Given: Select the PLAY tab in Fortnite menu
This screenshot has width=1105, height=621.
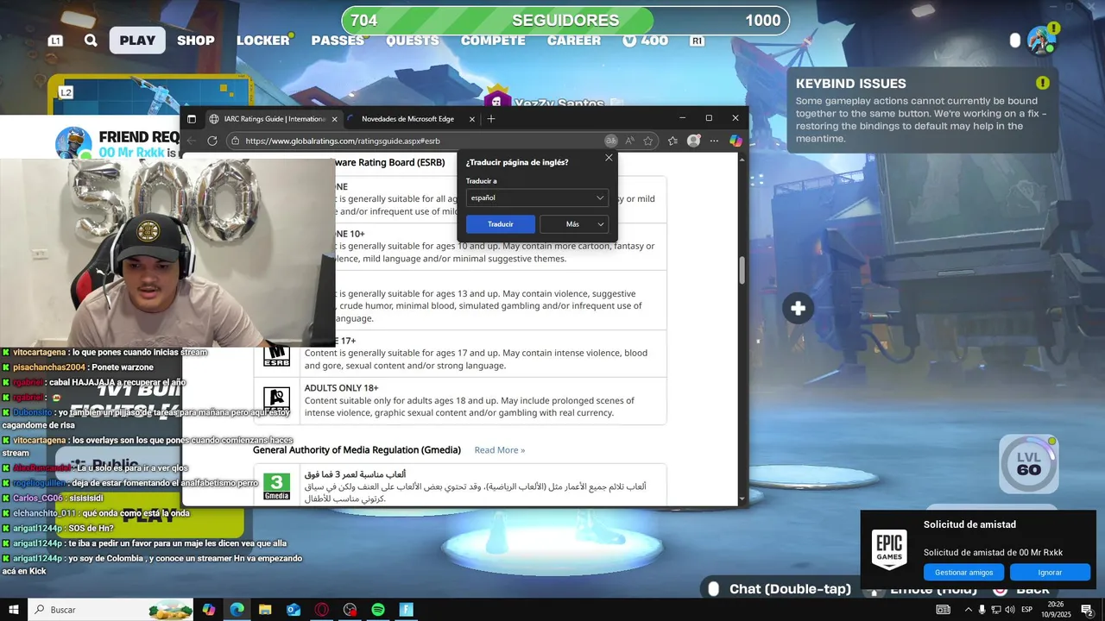Looking at the screenshot, I should [137, 41].
